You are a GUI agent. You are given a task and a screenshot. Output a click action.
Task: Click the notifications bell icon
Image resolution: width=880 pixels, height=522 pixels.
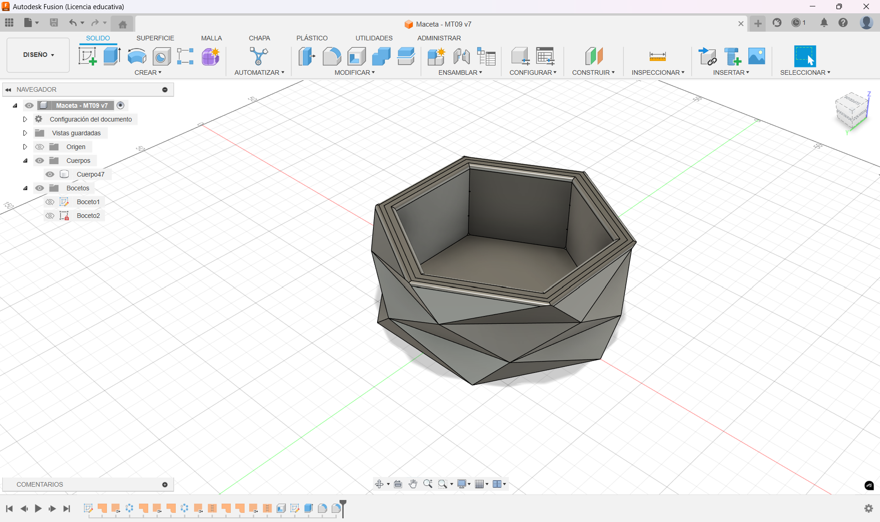coord(824,22)
